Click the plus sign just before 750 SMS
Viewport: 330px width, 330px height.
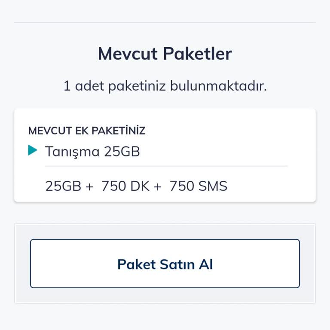[157, 187]
